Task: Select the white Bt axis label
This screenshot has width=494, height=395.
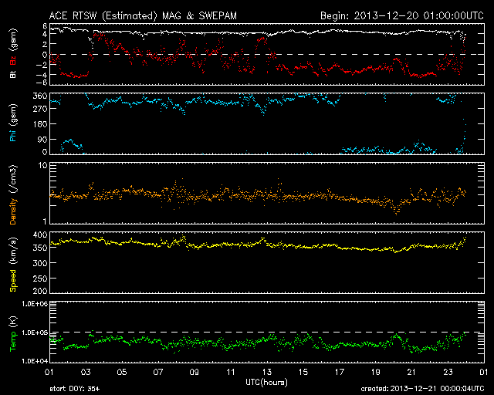Action: click(13, 74)
